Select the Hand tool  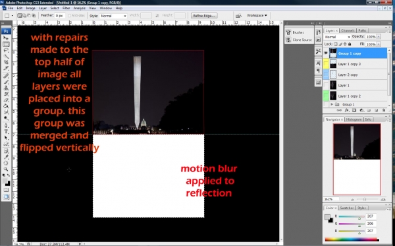6,163
